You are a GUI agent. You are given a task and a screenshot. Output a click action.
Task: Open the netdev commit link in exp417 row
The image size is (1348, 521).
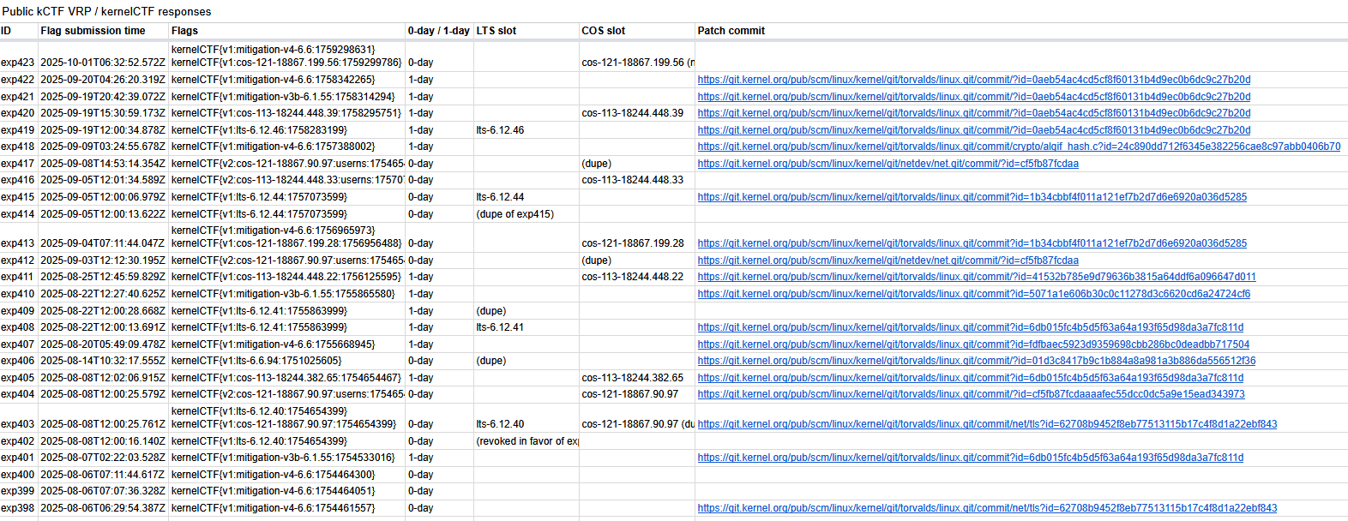pos(888,164)
